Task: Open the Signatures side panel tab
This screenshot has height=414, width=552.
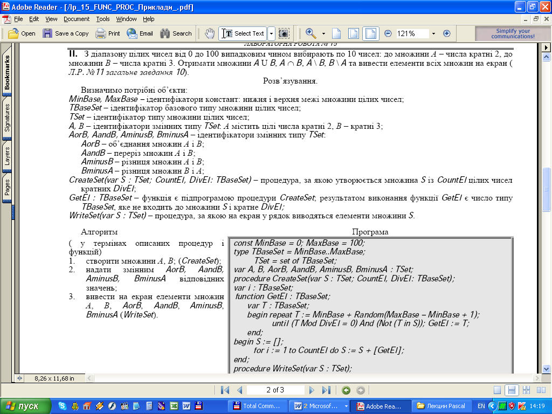Action: [7, 118]
